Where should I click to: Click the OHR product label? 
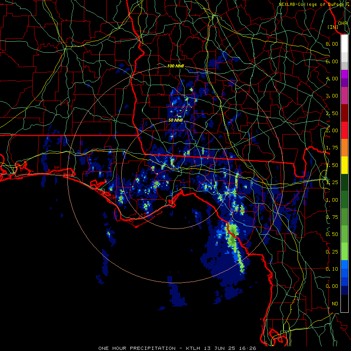click(x=343, y=23)
